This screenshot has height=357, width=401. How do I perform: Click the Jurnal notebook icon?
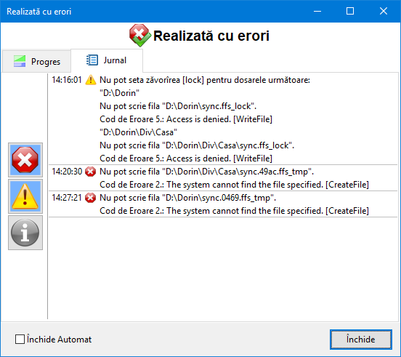click(x=92, y=60)
